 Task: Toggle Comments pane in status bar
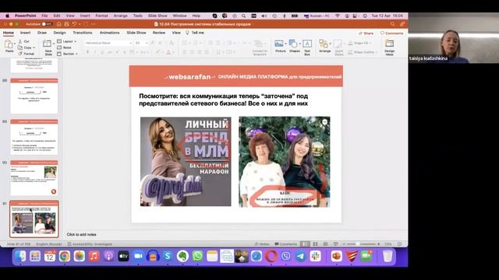[x=286, y=244]
